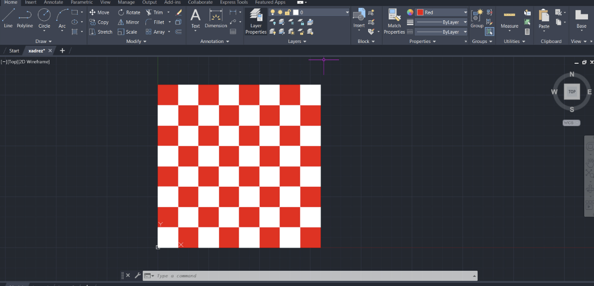Open the Red object color dropdown

[x=465, y=12]
